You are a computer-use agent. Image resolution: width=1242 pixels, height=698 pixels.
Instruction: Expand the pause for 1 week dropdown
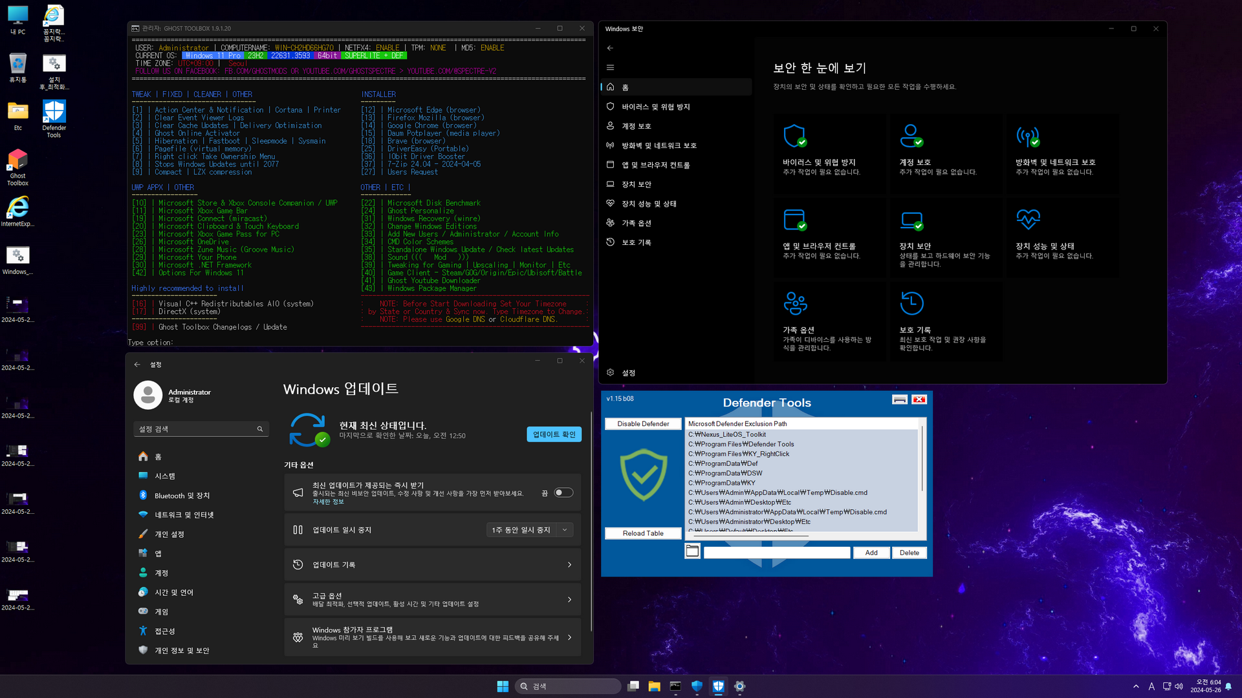(565, 530)
